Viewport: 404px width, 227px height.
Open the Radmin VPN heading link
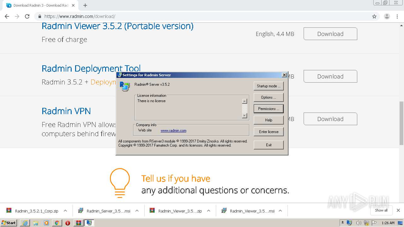point(66,111)
